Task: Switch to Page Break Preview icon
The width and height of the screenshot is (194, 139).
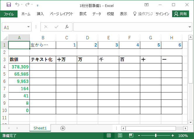Action: [x=131, y=136]
